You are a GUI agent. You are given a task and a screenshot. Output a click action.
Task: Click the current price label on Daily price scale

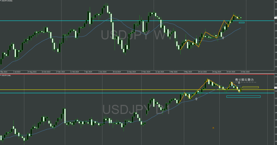(275, 88)
